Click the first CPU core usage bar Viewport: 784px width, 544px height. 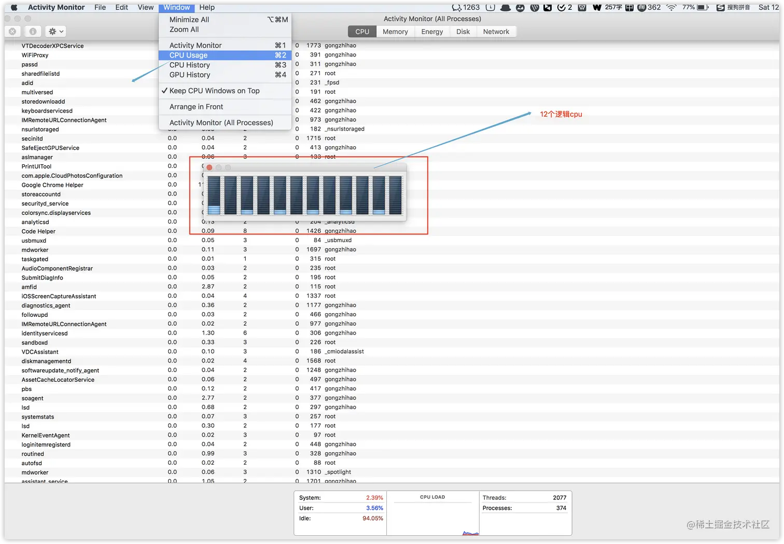tap(214, 196)
